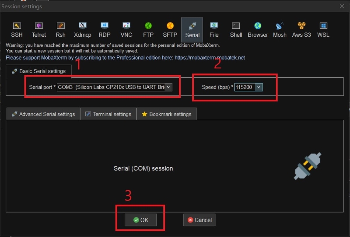Choose the Telnet session icon
The height and width of the screenshot is (237, 350).
pyautogui.click(x=38, y=30)
